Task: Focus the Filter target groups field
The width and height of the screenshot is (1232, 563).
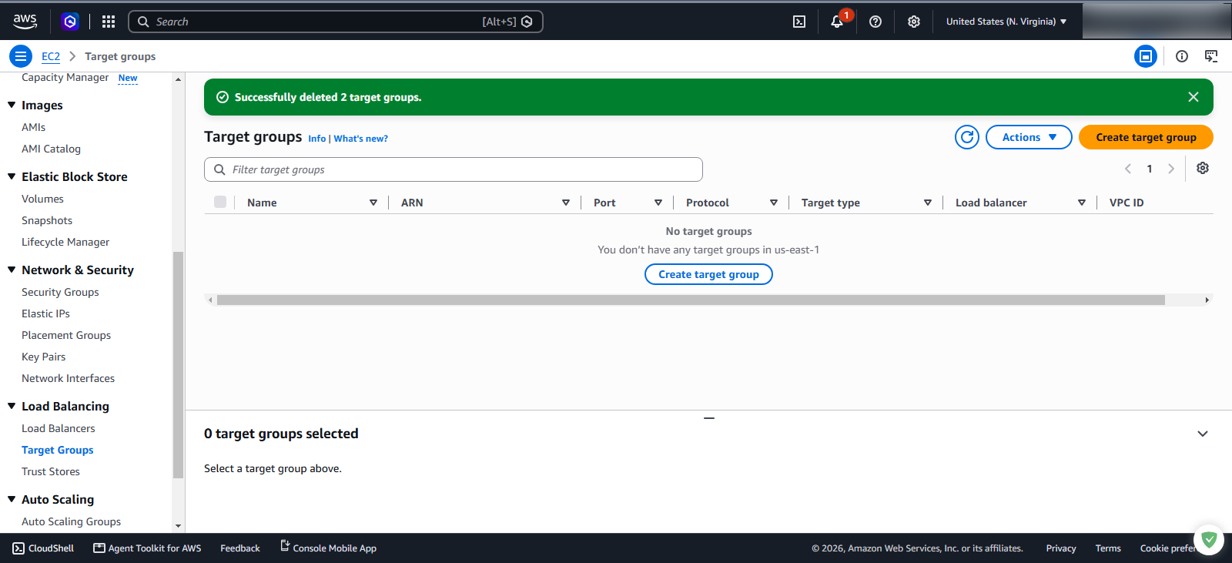Action: 454,169
